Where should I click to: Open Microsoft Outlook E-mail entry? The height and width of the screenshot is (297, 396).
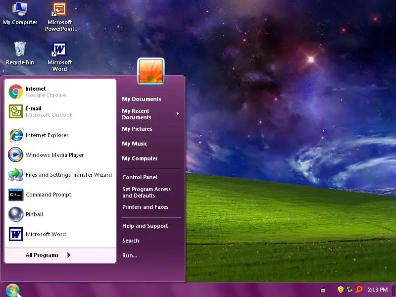[x=60, y=111]
